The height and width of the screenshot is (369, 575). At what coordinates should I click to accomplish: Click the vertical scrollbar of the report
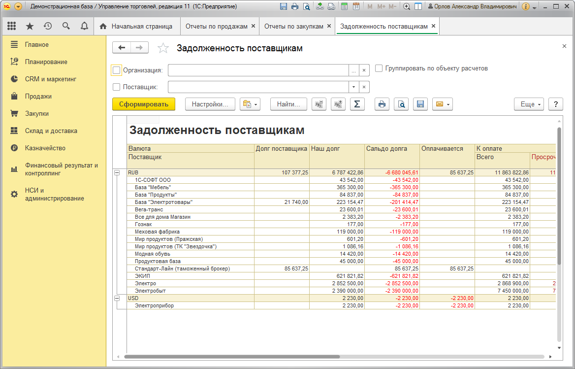tap(559, 196)
